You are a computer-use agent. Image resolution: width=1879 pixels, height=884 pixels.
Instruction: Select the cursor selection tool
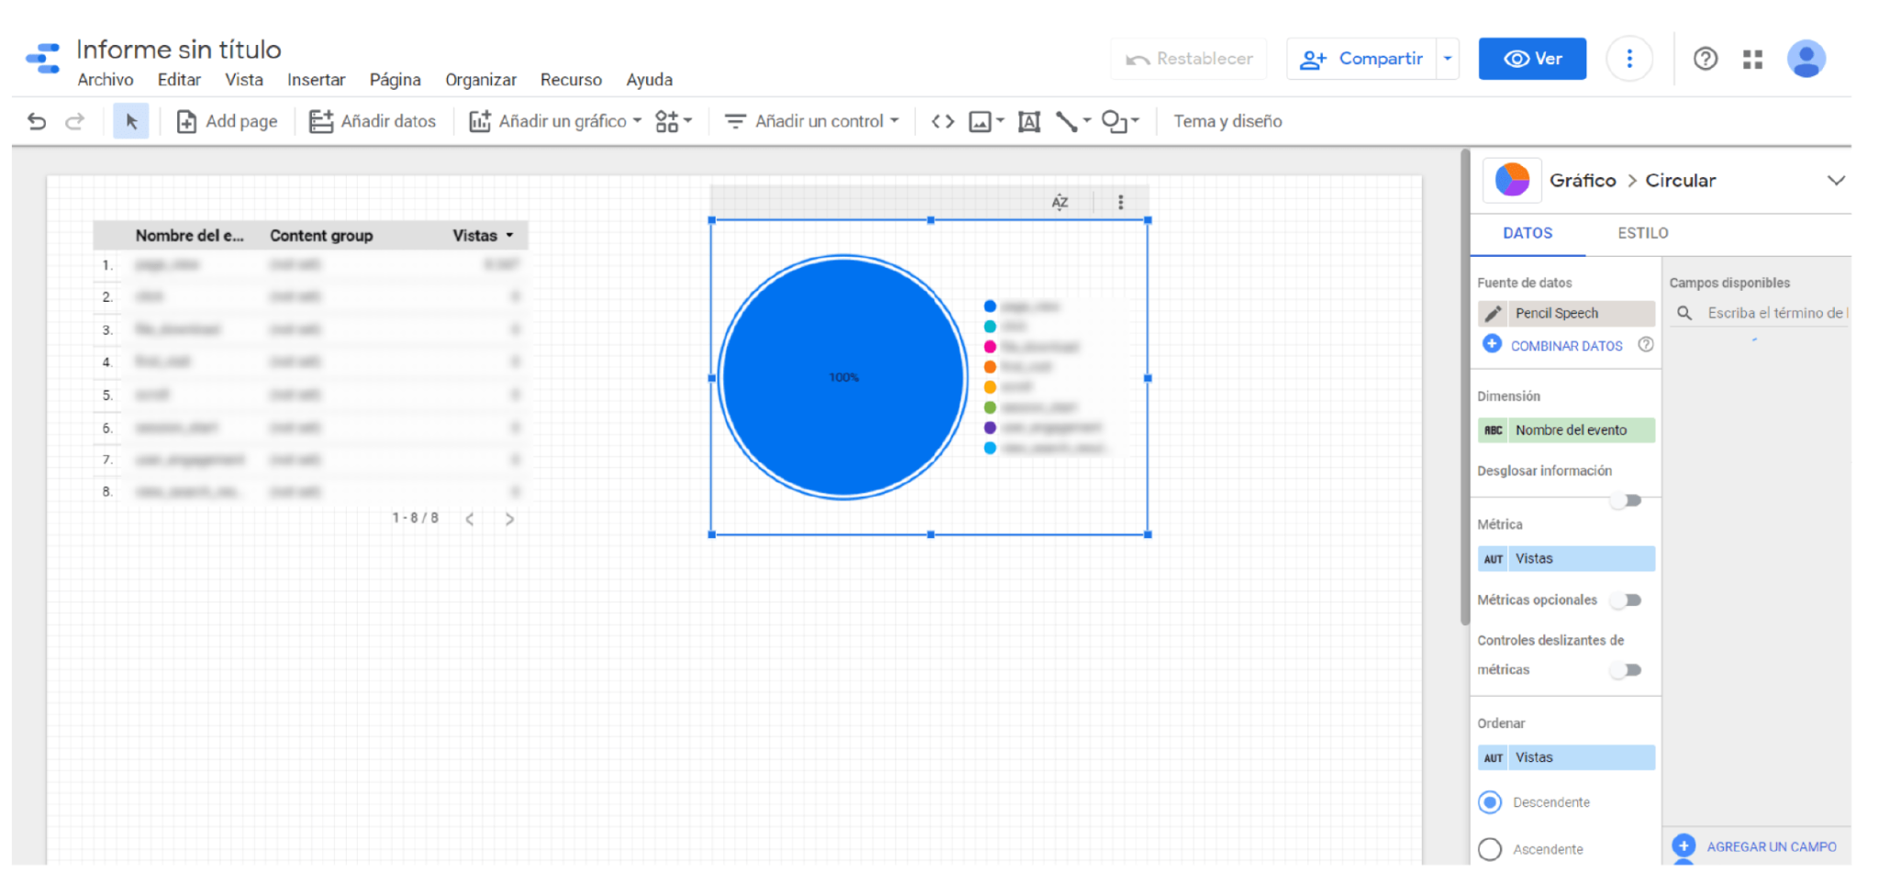click(131, 120)
